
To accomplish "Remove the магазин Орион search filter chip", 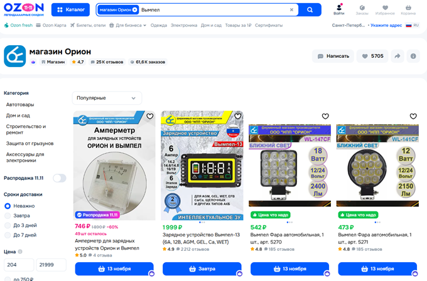I will (134, 10).
